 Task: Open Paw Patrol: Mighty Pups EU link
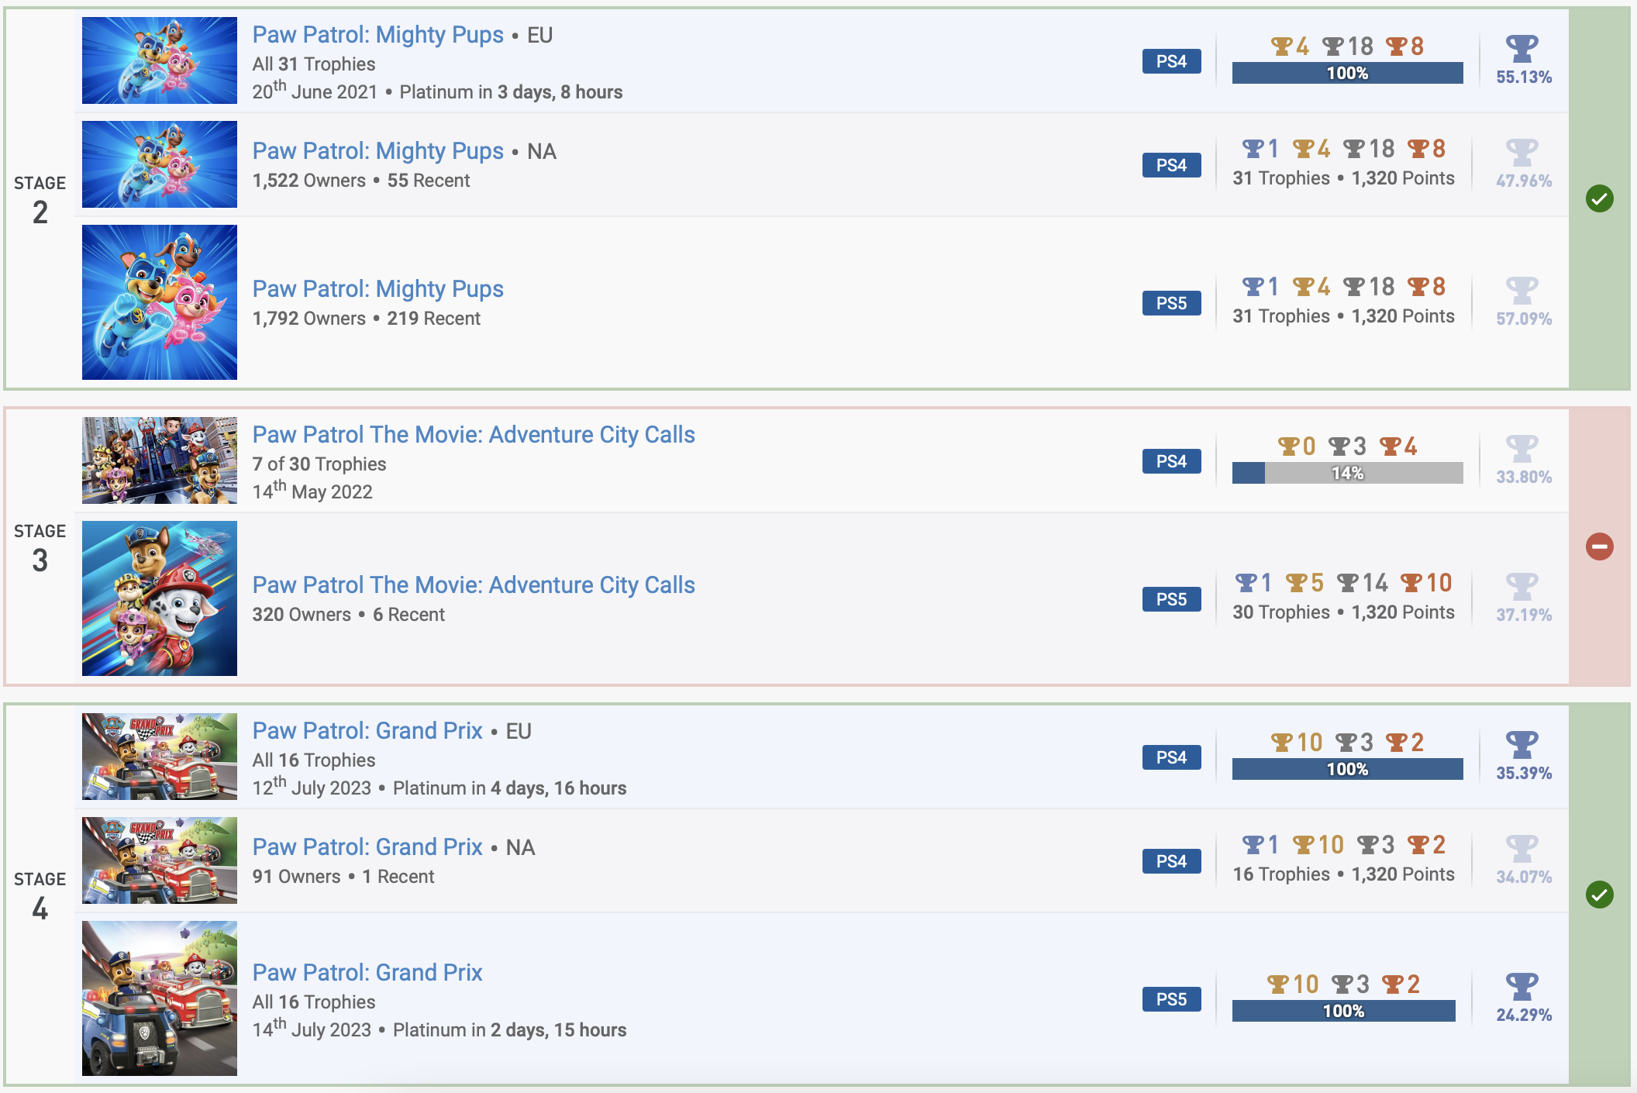[377, 35]
